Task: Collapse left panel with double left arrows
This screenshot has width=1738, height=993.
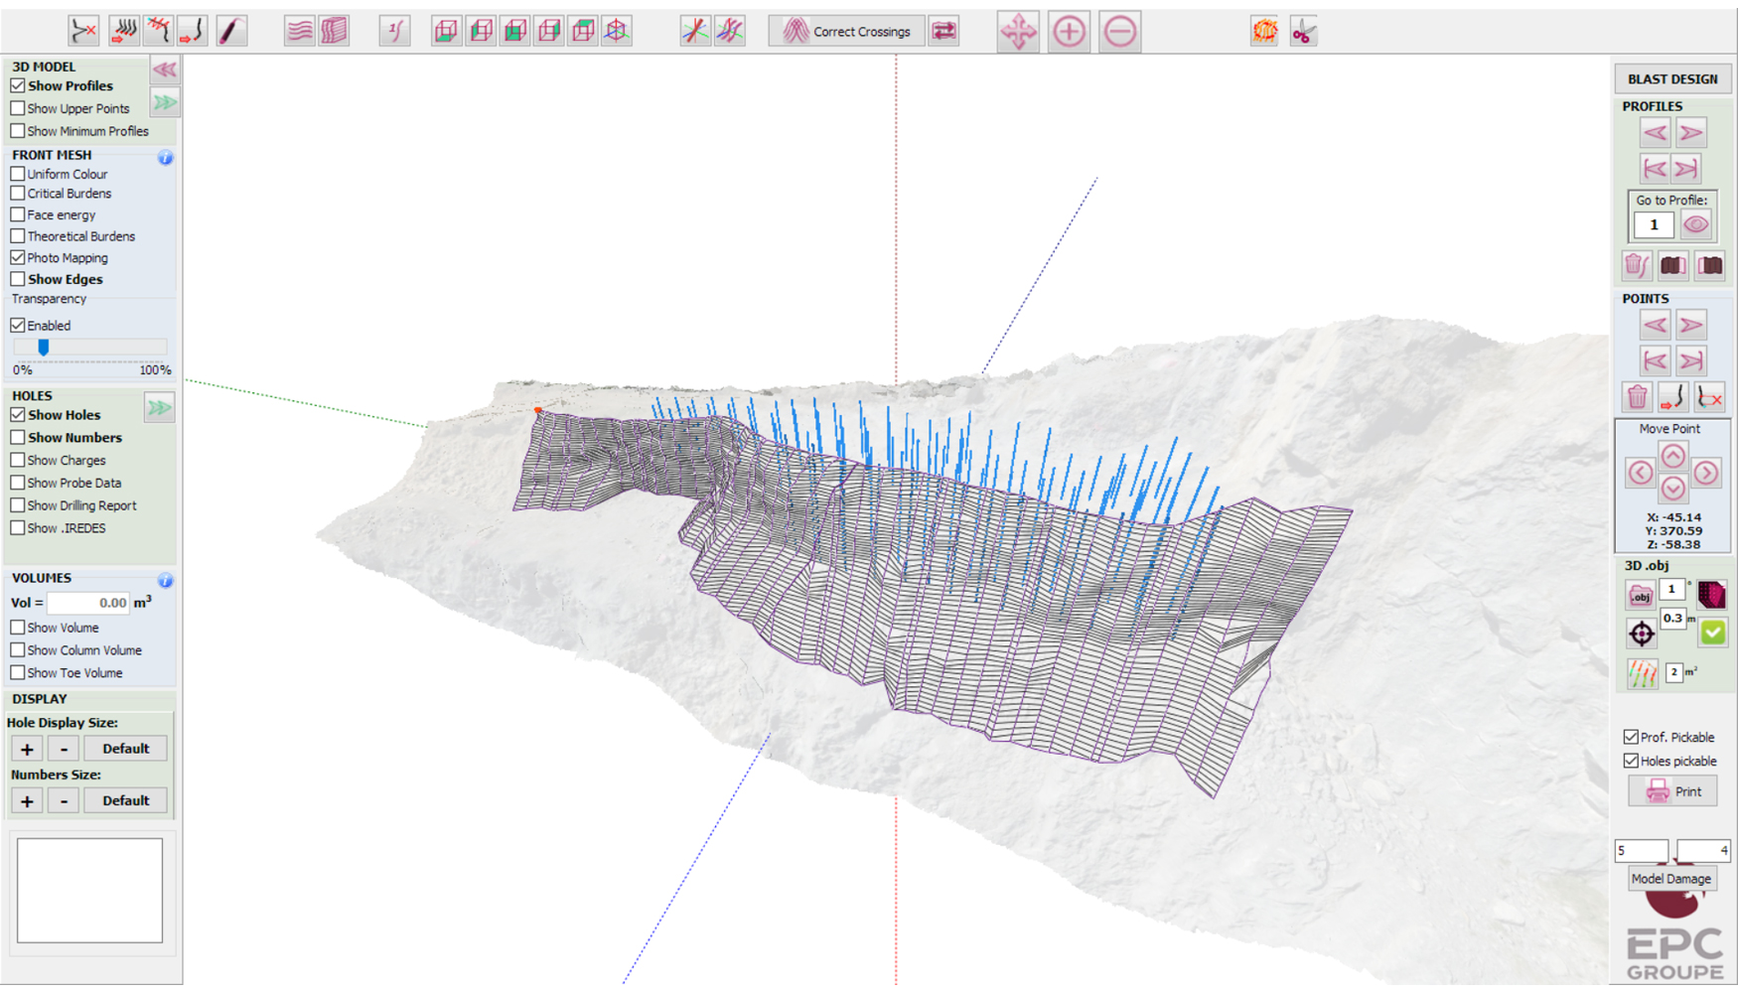Action: [164, 70]
